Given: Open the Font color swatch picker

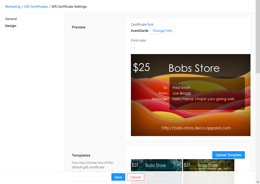Looking at the screenshot, I should click(x=133, y=45).
